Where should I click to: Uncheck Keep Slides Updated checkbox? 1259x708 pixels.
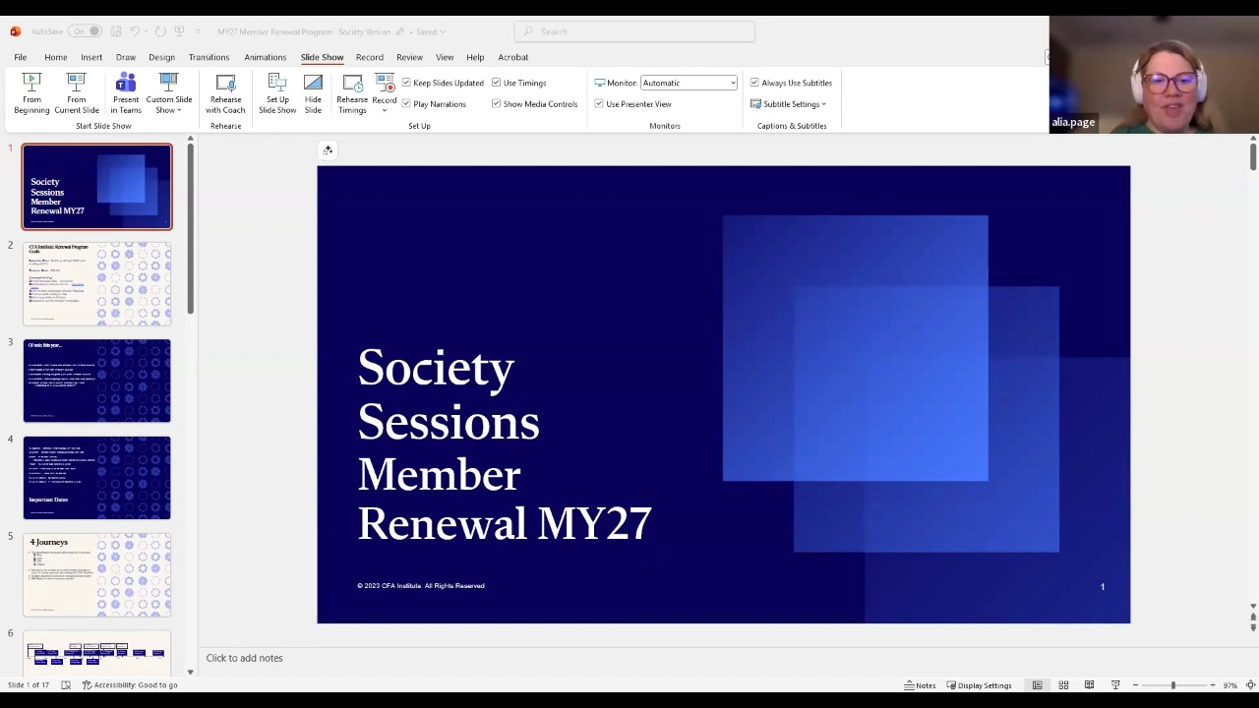406,83
